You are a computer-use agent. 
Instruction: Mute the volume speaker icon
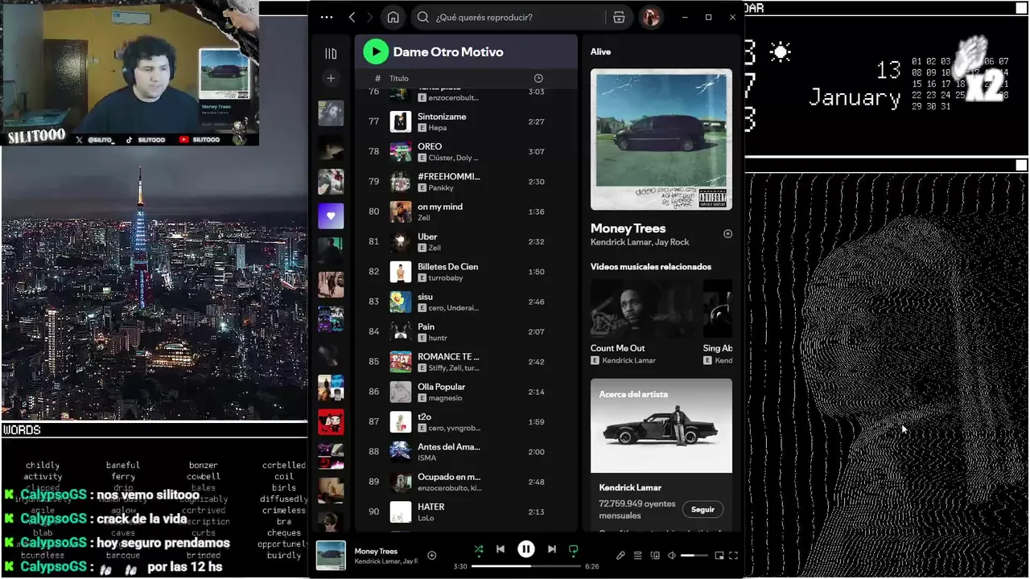pyautogui.click(x=672, y=555)
